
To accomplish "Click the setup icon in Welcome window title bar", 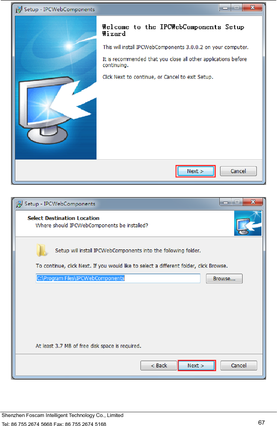I will click(19, 10).
